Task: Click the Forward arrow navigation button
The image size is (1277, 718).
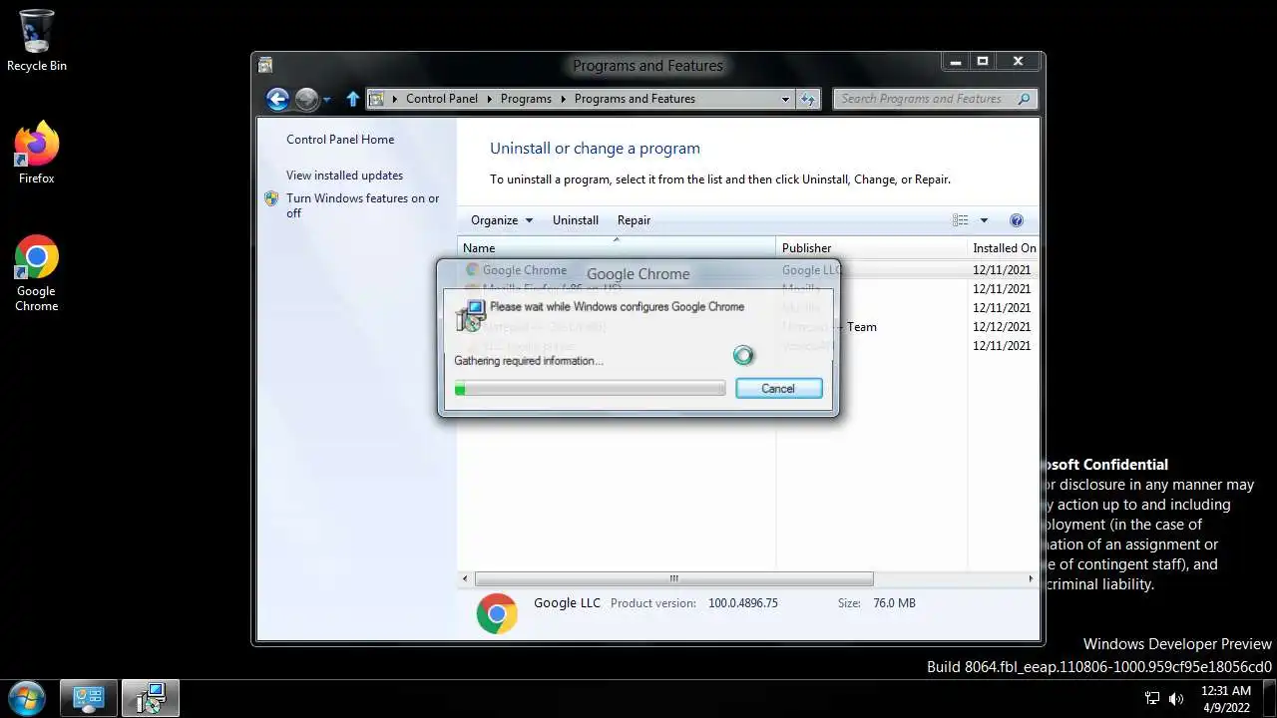Action: coord(306,99)
